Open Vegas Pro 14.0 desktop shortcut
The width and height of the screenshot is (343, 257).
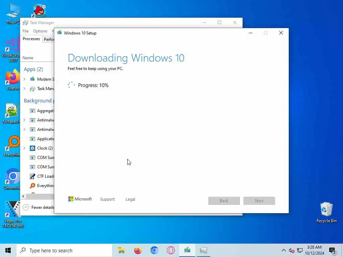click(x=13, y=215)
